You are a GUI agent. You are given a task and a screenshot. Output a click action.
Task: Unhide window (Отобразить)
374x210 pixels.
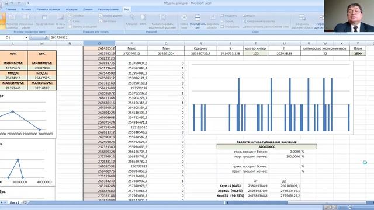click(x=230, y=27)
